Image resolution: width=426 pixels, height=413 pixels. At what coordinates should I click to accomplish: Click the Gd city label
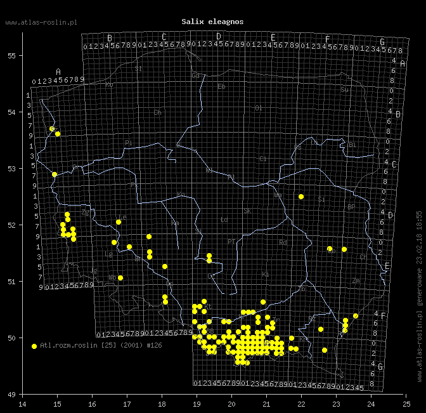(x=196, y=75)
